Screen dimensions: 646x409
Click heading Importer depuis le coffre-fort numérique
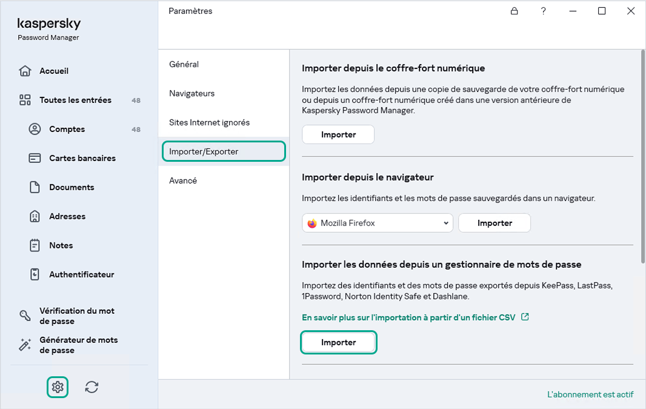(x=393, y=68)
